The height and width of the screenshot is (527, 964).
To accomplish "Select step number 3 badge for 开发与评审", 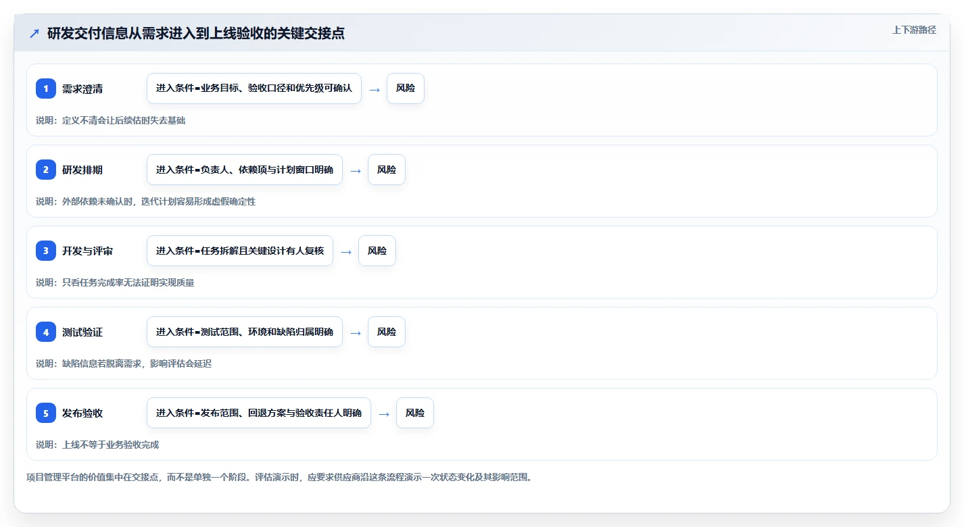I will (46, 251).
